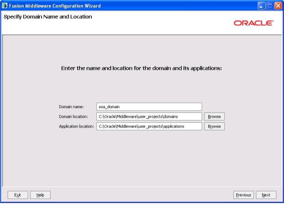
Task: Open Help for this wizard page
Action: 40,195
